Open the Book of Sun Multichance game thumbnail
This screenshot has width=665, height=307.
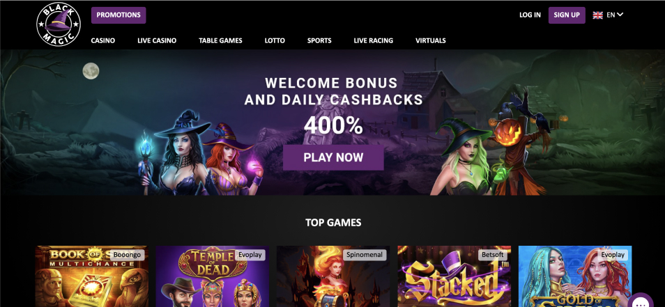pyautogui.click(x=91, y=276)
